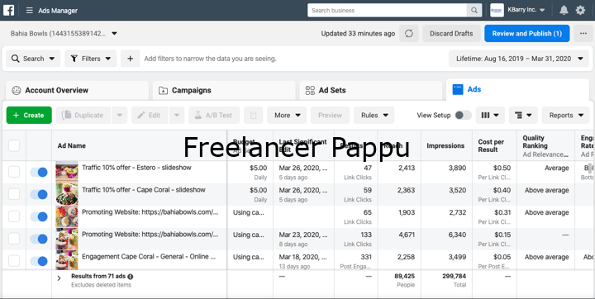Open the Rules dropdown
The height and width of the screenshot is (299, 595).
374,115
